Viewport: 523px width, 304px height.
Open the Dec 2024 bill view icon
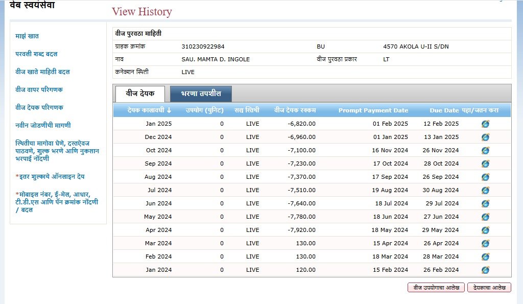pyautogui.click(x=485, y=137)
